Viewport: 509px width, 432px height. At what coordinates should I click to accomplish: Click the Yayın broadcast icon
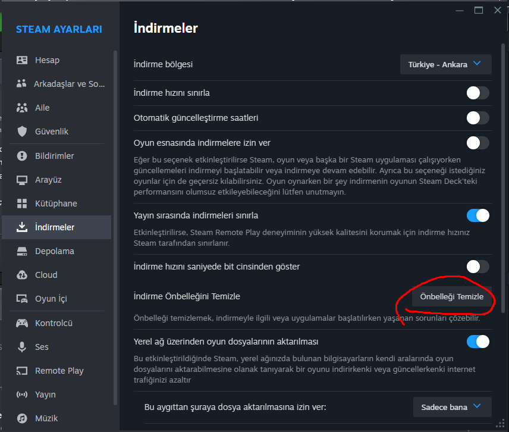(22, 395)
